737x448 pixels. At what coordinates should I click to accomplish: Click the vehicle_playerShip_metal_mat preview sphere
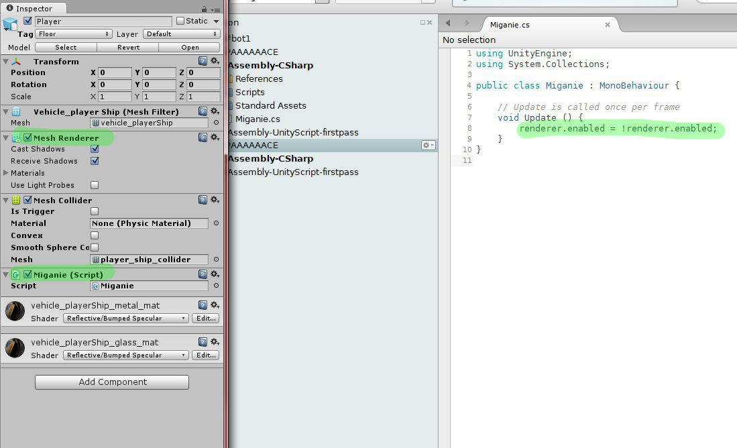point(15,311)
